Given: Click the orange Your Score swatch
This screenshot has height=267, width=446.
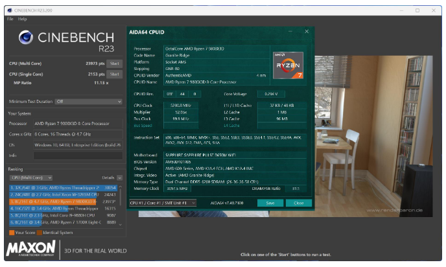Looking at the screenshot, I should coord(12,232).
